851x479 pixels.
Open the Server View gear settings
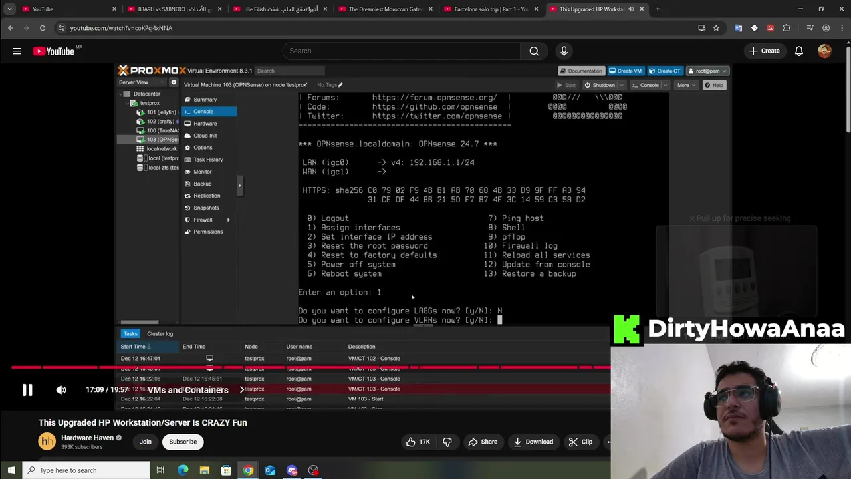[x=174, y=82]
